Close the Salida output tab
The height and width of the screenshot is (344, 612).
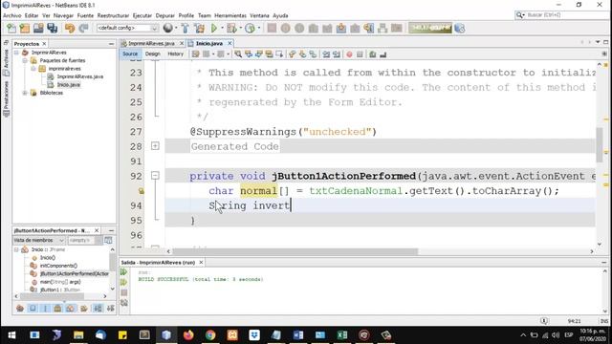201,263
